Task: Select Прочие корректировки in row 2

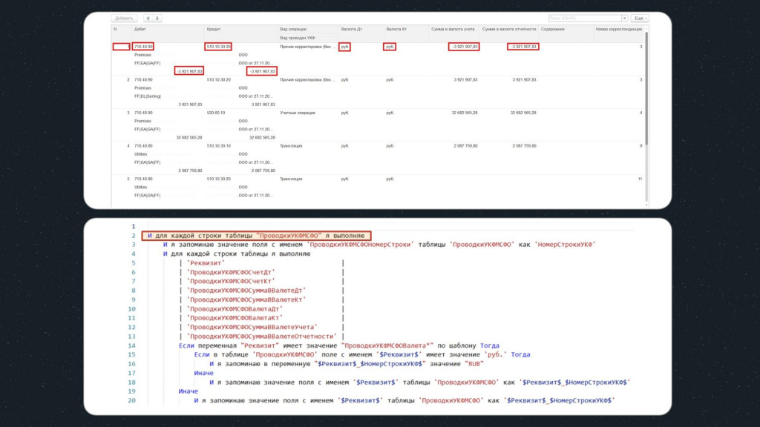Action: [x=307, y=80]
